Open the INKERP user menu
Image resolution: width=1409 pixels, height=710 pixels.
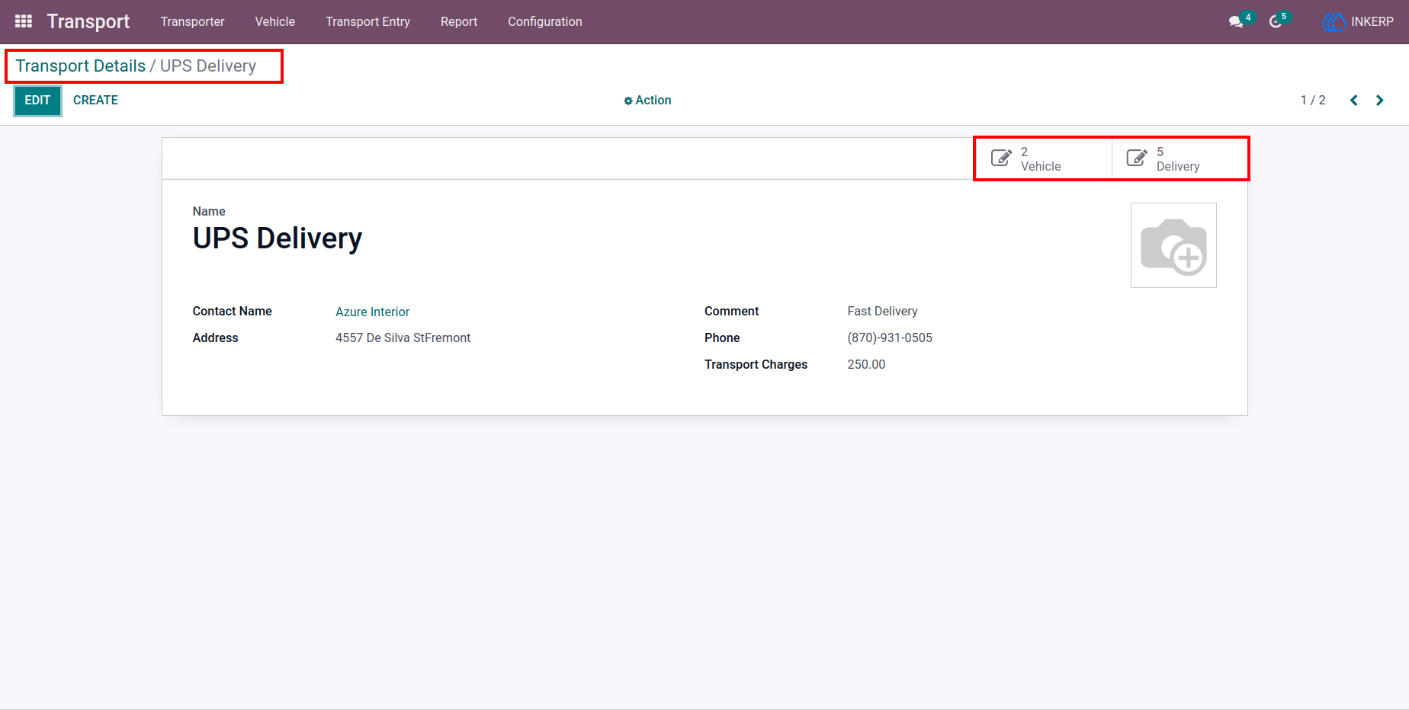pyautogui.click(x=1358, y=22)
